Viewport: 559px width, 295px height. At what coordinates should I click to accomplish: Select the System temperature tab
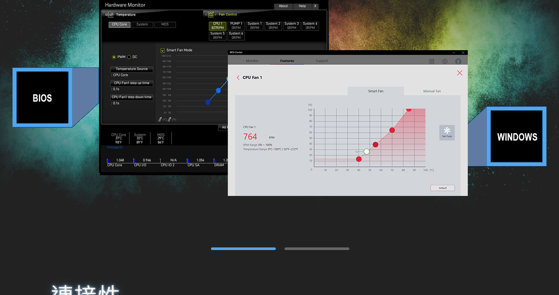(x=142, y=25)
